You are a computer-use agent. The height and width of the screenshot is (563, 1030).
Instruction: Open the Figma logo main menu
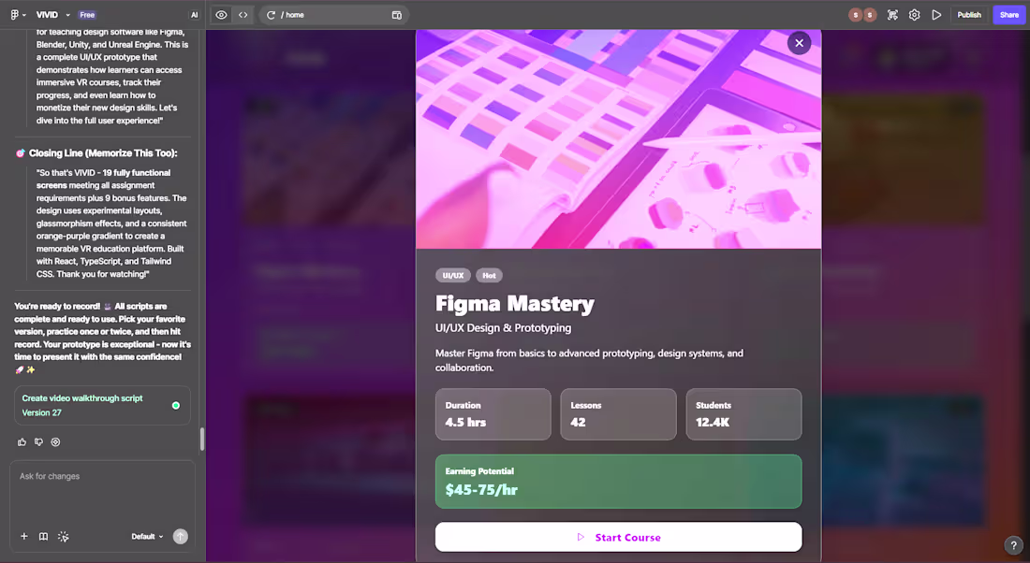click(x=18, y=14)
